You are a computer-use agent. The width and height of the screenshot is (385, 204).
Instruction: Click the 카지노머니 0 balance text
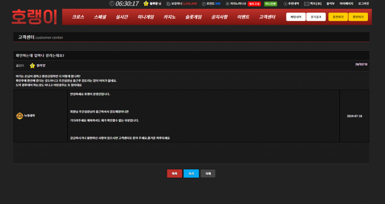pos(238,4)
